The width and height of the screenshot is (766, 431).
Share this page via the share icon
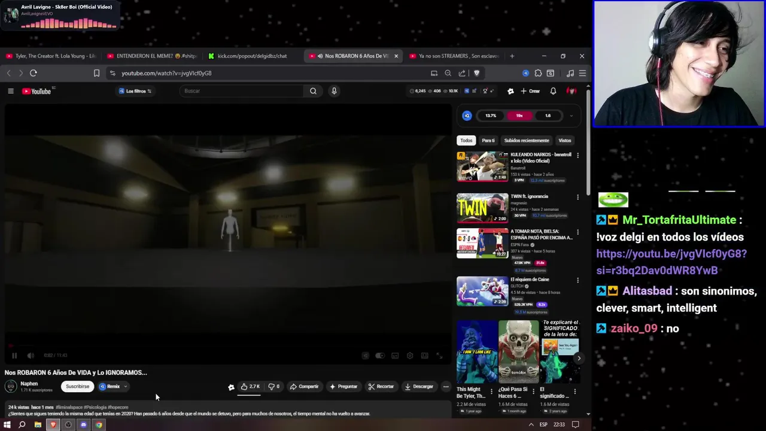click(x=462, y=73)
